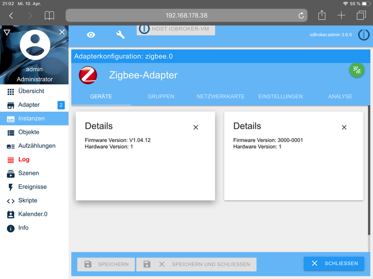
Task: Open Aufzählungen in sidebar
Action: pyautogui.click(x=34, y=146)
